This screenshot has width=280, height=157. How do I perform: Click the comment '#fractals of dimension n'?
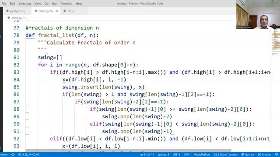point(62,28)
